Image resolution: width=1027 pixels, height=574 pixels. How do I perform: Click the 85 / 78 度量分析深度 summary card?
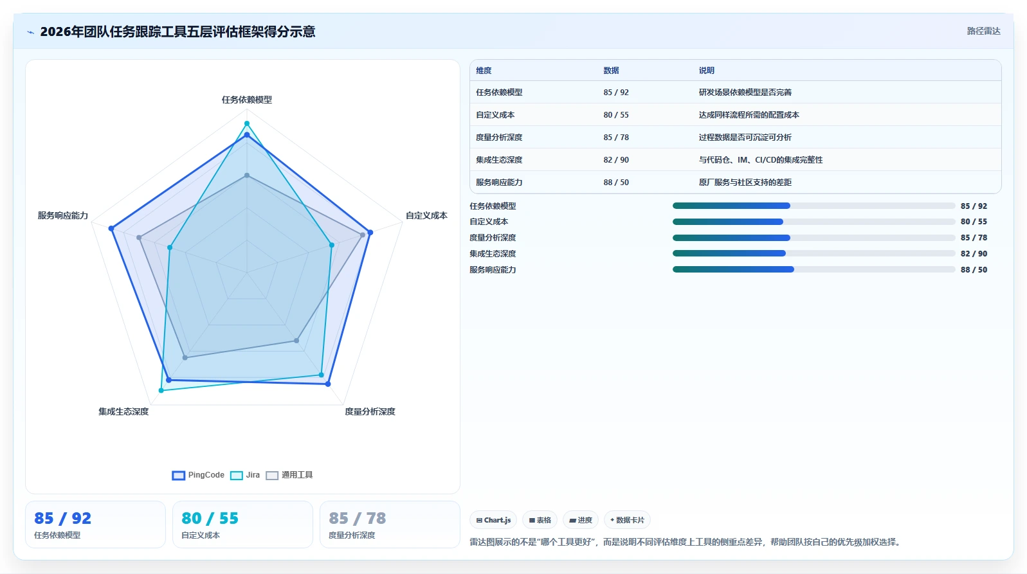[390, 525]
